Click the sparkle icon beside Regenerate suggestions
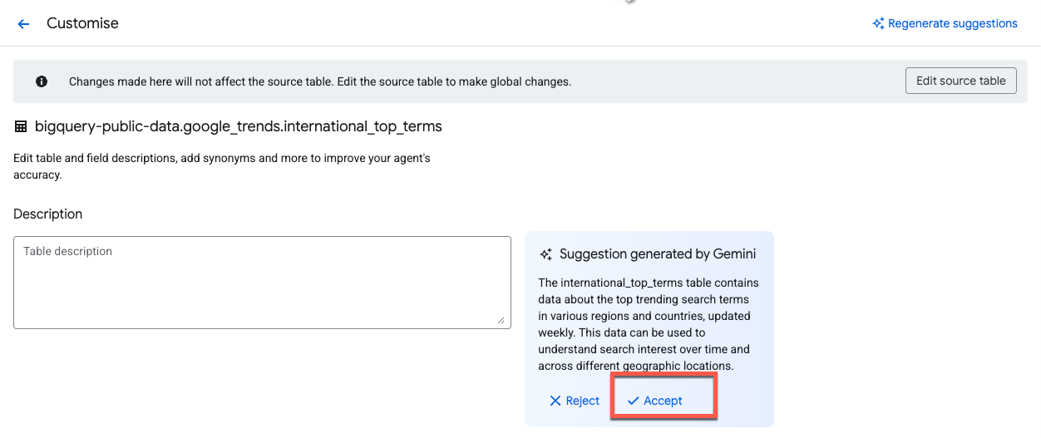This screenshot has width=1041, height=438. 878,24
